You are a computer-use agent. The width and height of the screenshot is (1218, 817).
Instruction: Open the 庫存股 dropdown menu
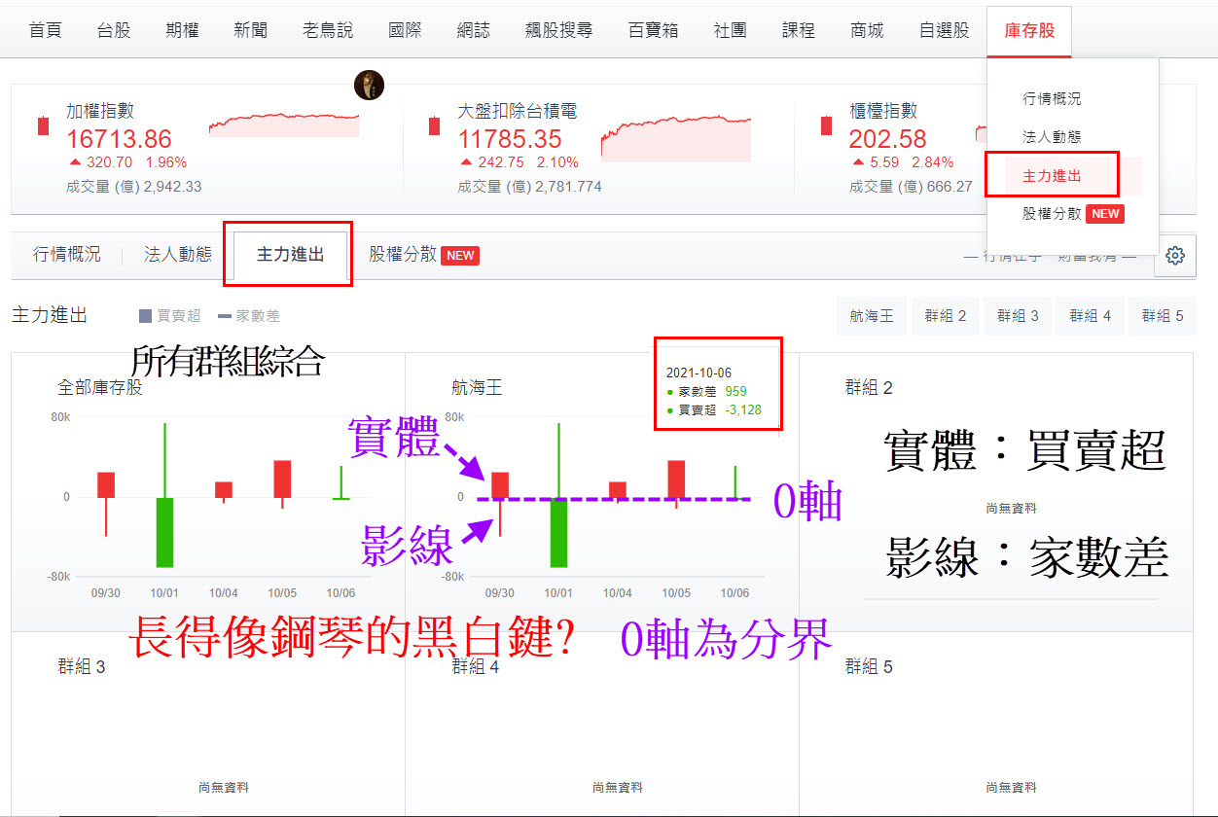(1028, 29)
